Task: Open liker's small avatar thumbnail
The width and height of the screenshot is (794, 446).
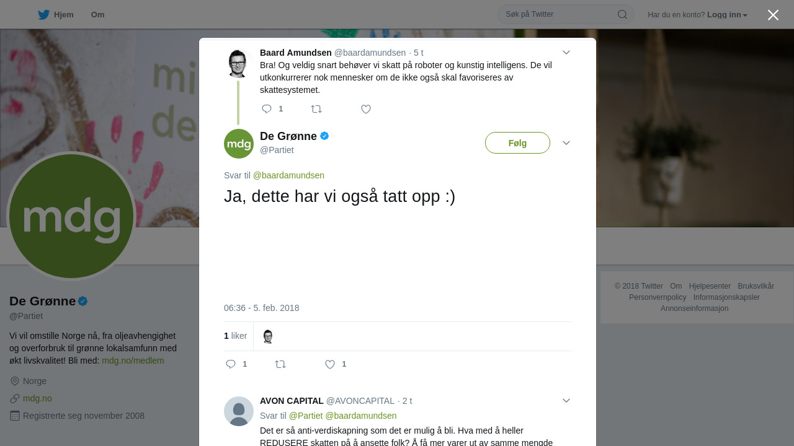Action: pos(268,336)
